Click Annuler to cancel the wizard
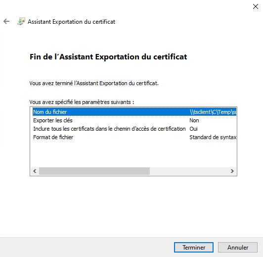The width and height of the screenshot is (263, 257). [x=238, y=247]
